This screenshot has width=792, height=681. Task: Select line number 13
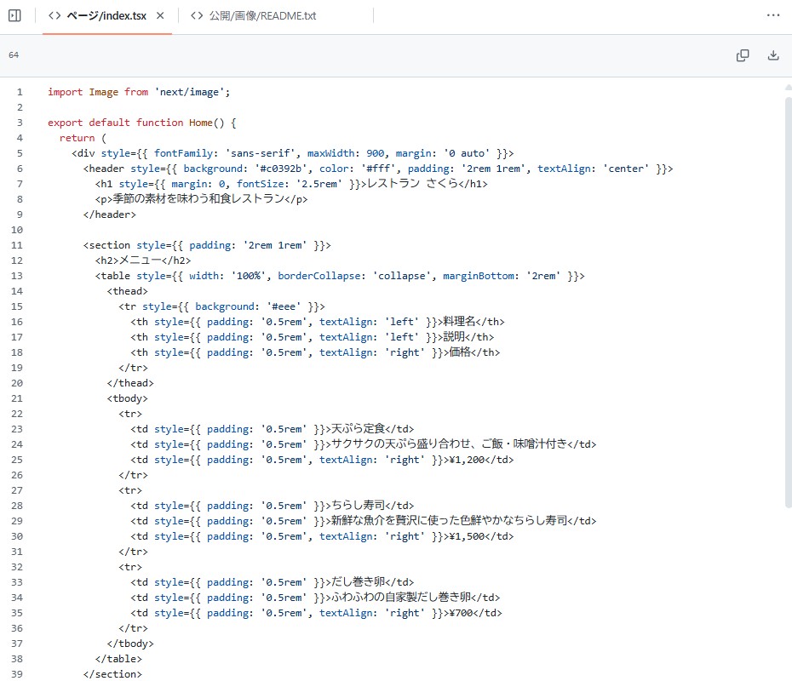[x=17, y=276]
